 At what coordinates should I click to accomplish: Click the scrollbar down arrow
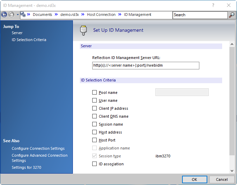pyautogui.click(x=232, y=171)
